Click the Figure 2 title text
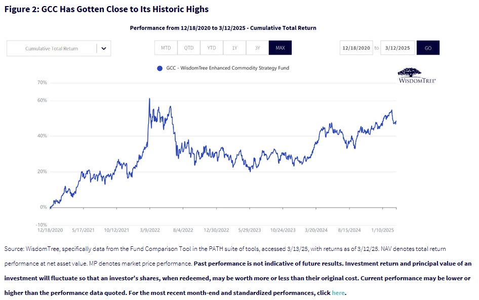479x300 pixels. point(107,9)
